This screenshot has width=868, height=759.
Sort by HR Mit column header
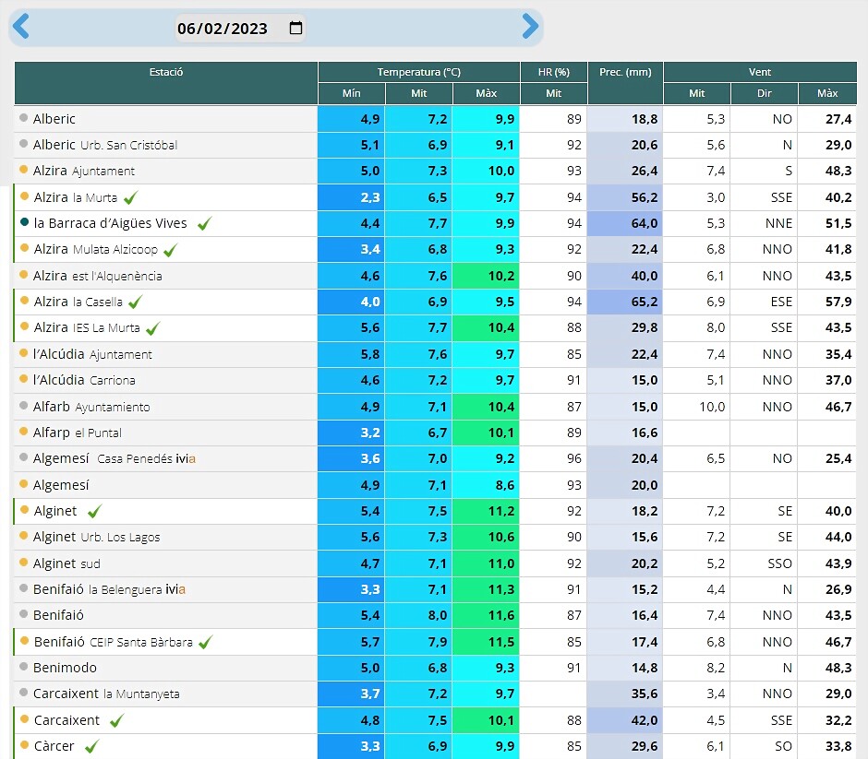553,93
